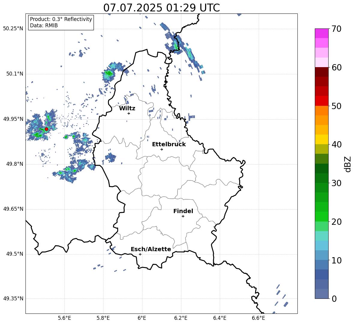Click the 49.8°N latitude tick label

tap(15, 164)
